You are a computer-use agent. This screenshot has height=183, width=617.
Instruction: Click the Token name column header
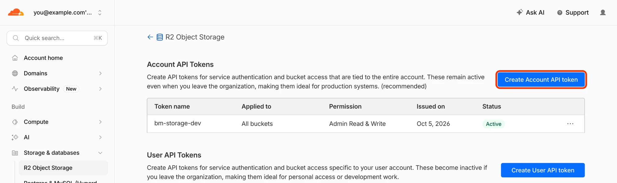[x=172, y=106]
